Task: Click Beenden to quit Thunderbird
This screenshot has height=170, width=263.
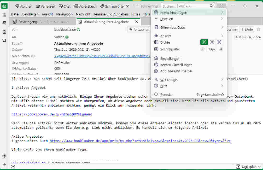Action: point(189,95)
